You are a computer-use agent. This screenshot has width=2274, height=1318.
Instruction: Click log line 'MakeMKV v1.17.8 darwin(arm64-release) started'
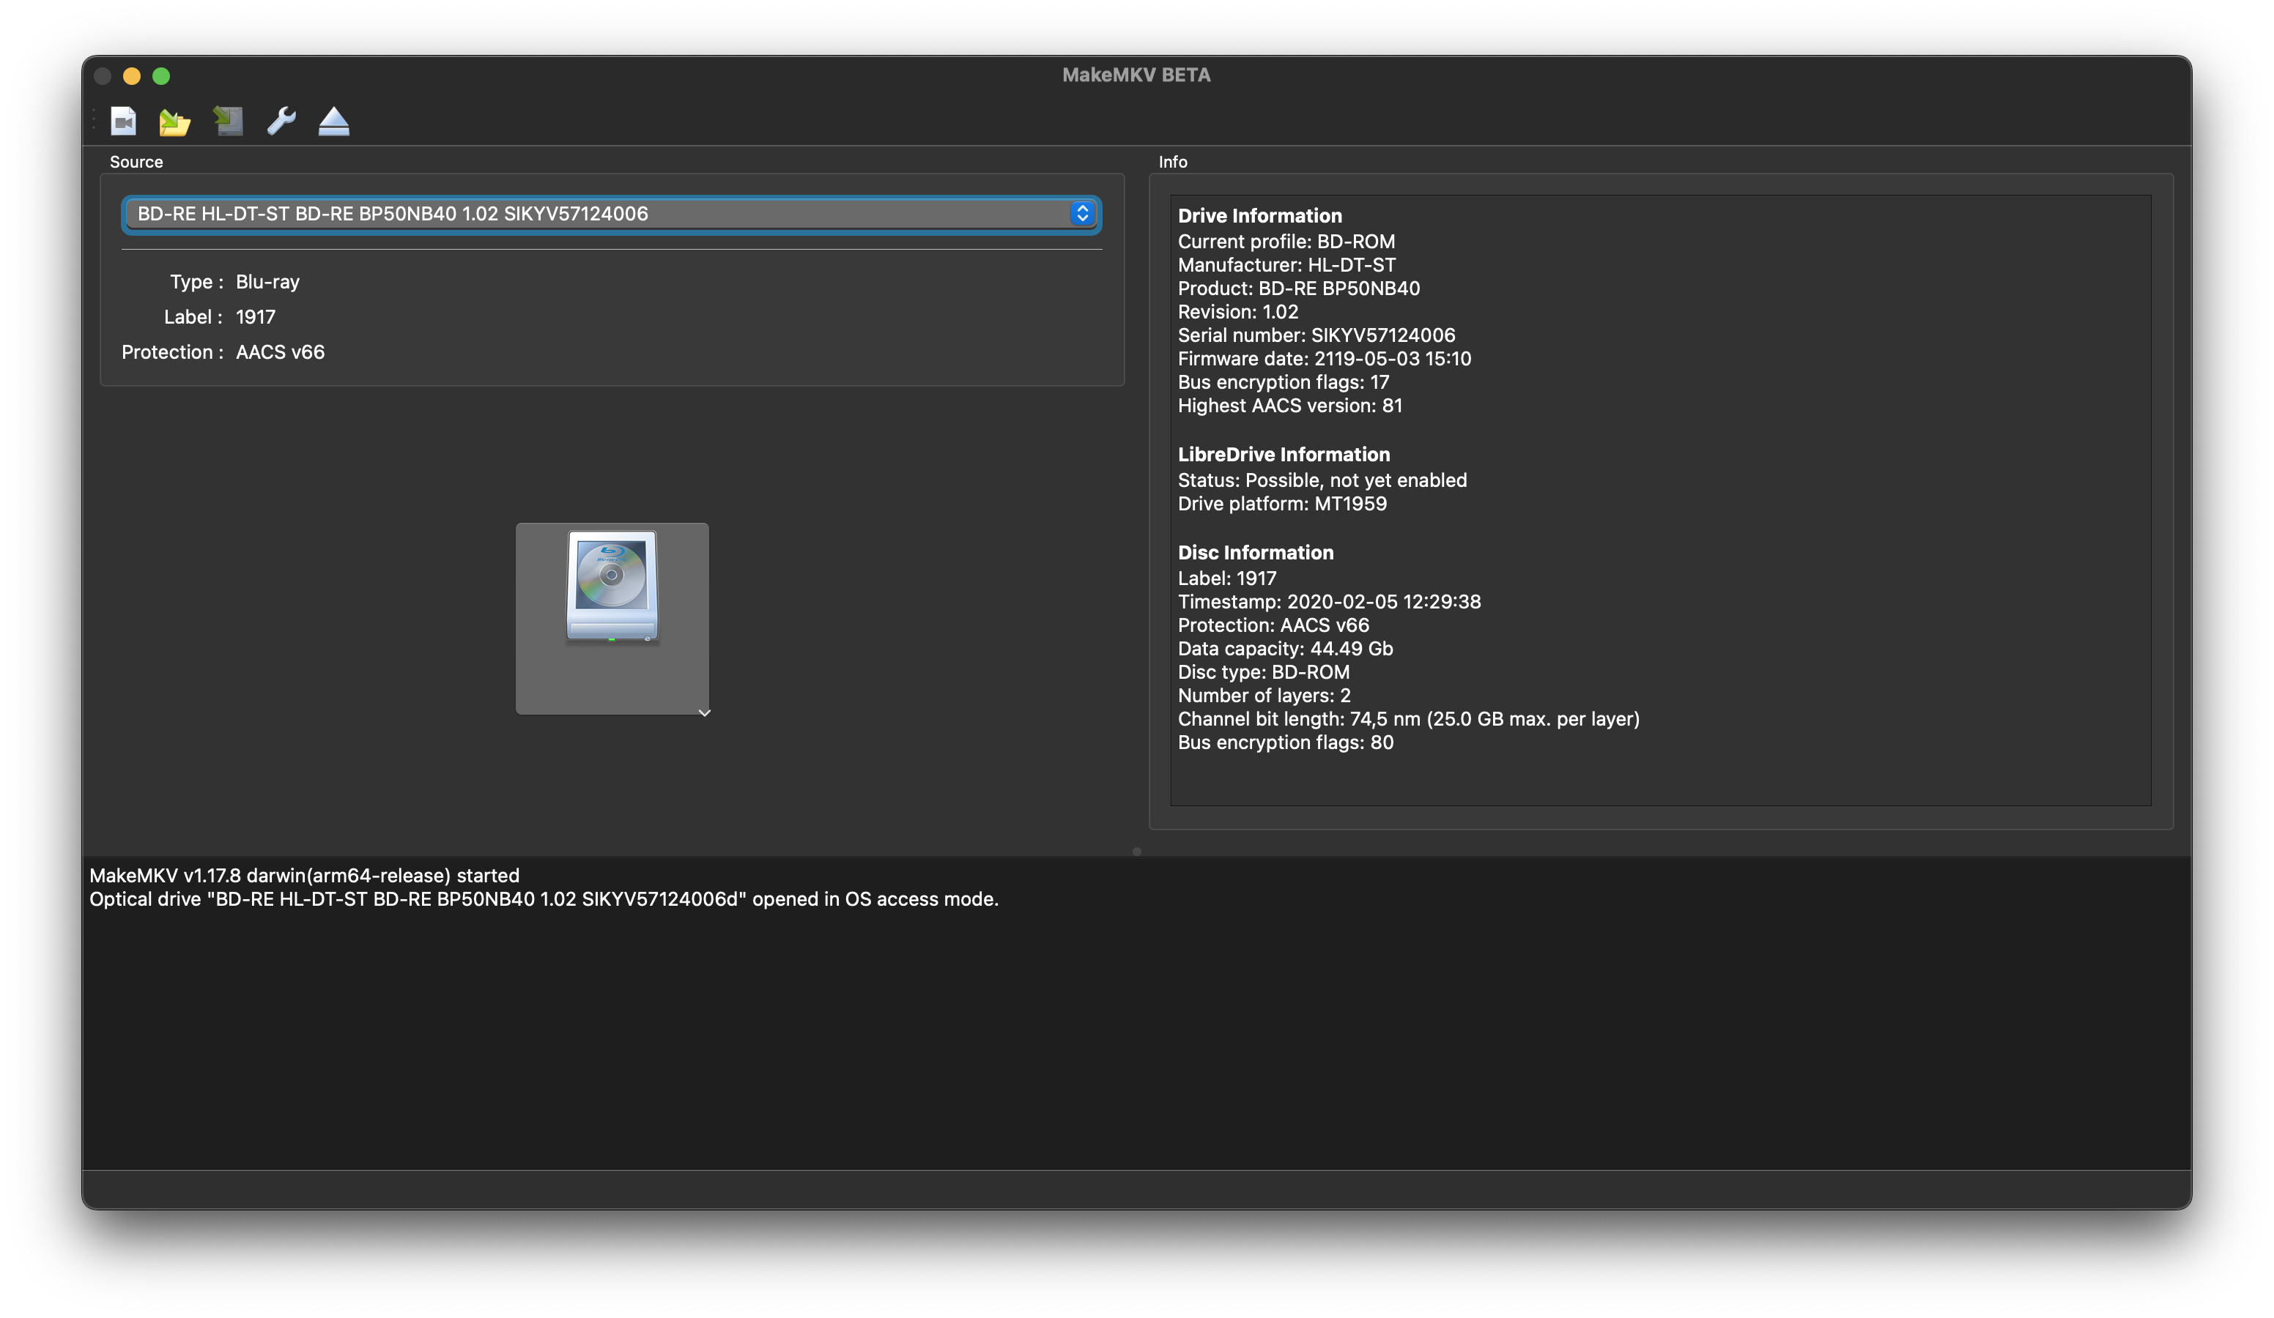coord(304,876)
